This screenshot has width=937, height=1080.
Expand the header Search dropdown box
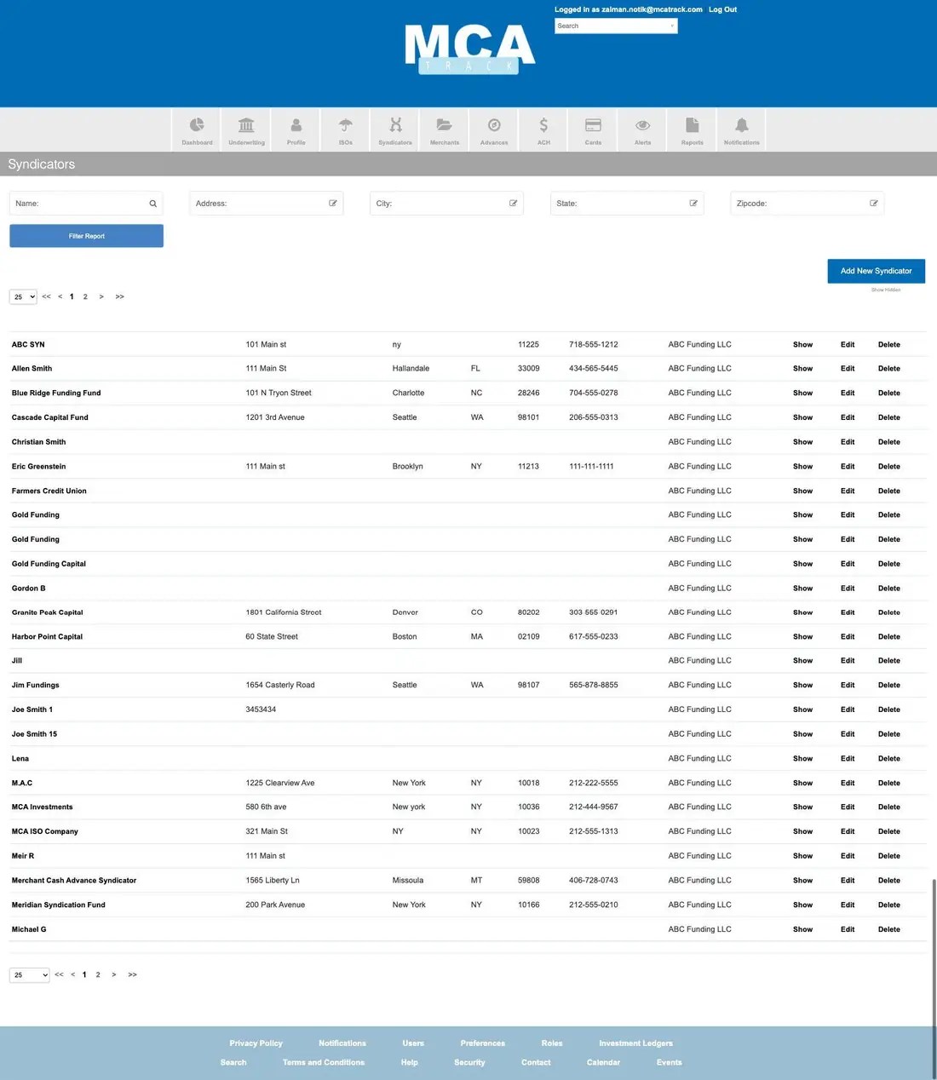point(617,26)
